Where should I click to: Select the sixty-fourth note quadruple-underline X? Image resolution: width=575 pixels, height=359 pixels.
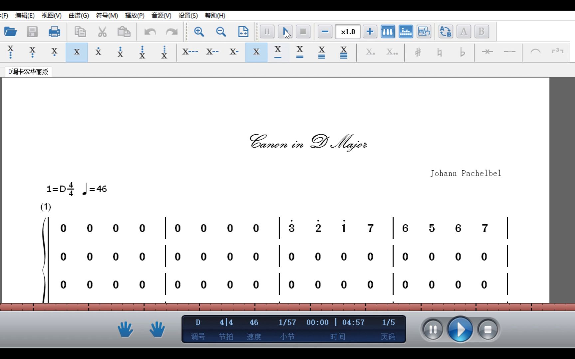pos(344,52)
